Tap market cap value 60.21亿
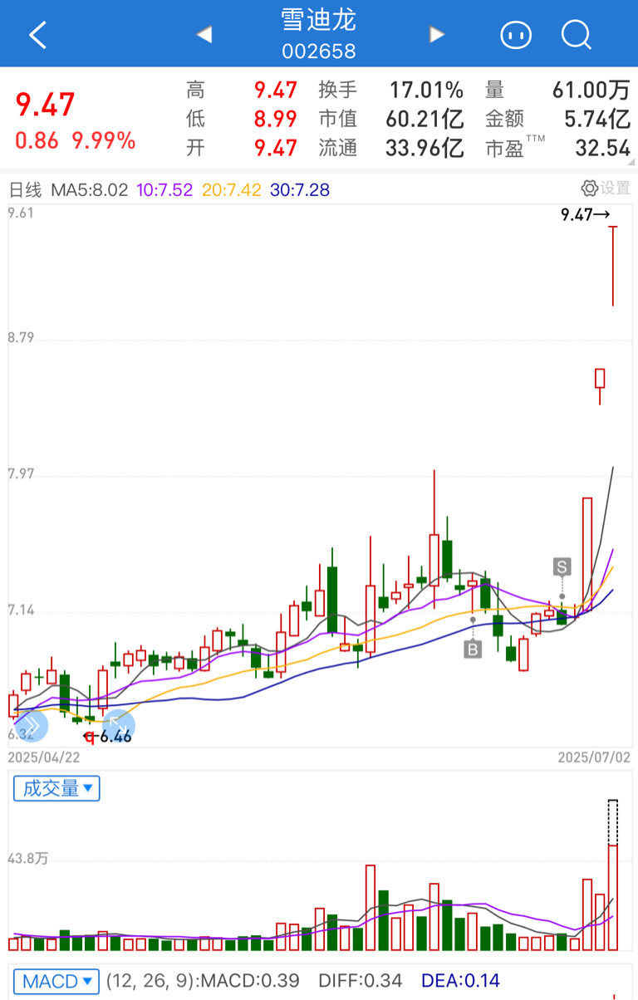This screenshot has width=638, height=1000. [x=425, y=119]
